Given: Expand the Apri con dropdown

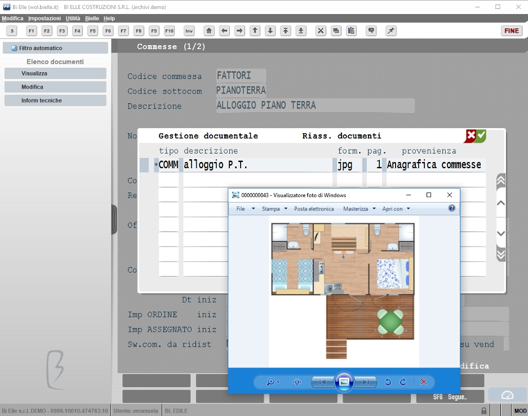Looking at the screenshot, I should click(396, 209).
